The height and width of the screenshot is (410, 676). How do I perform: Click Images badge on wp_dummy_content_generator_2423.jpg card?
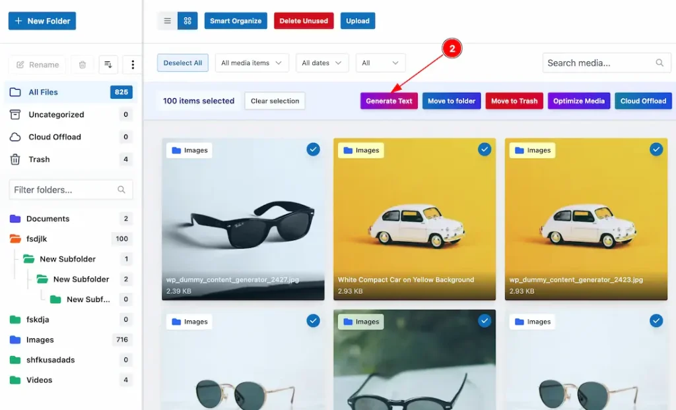(533, 150)
